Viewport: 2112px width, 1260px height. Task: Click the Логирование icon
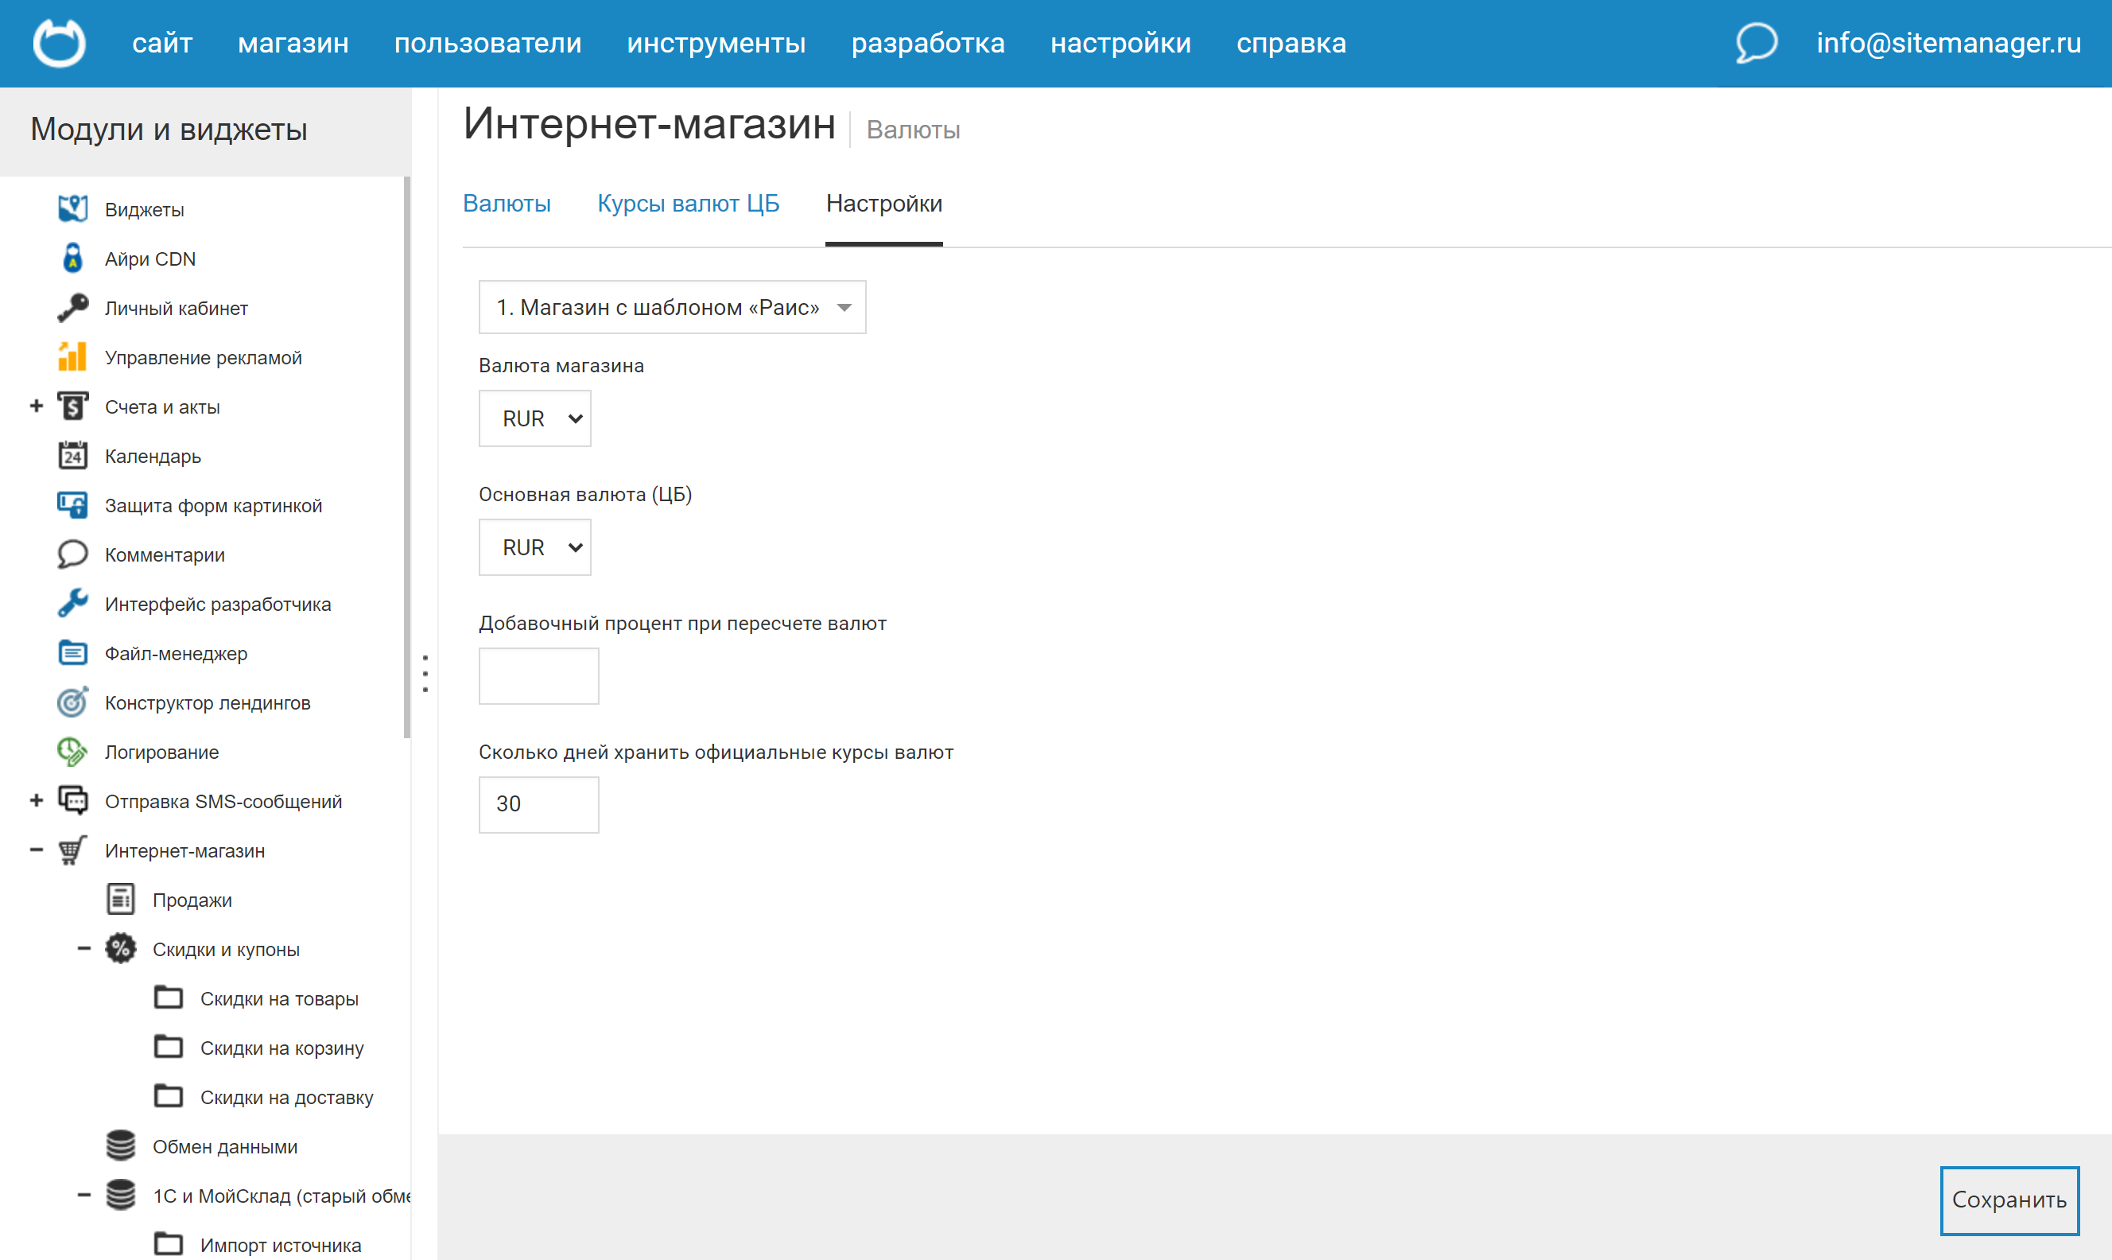72,752
